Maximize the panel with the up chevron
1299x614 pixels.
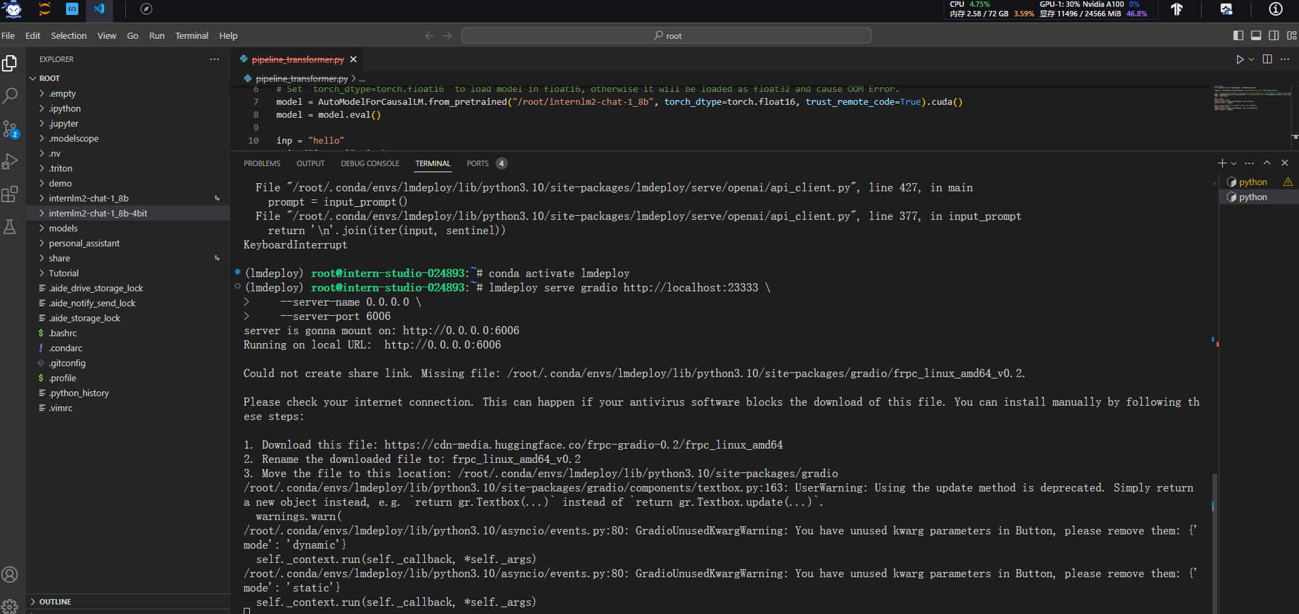coord(1267,163)
